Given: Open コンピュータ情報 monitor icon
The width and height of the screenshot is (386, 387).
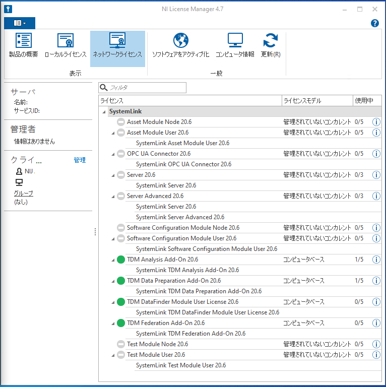Looking at the screenshot, I should pos(235,40).
